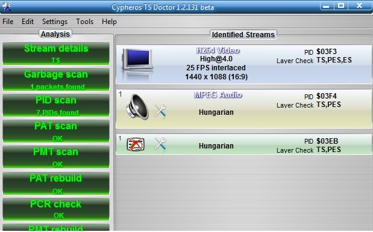Click the TS,PES,ES layer check value
This screenshot has width=373, height=232.
[x=334, y=60]
